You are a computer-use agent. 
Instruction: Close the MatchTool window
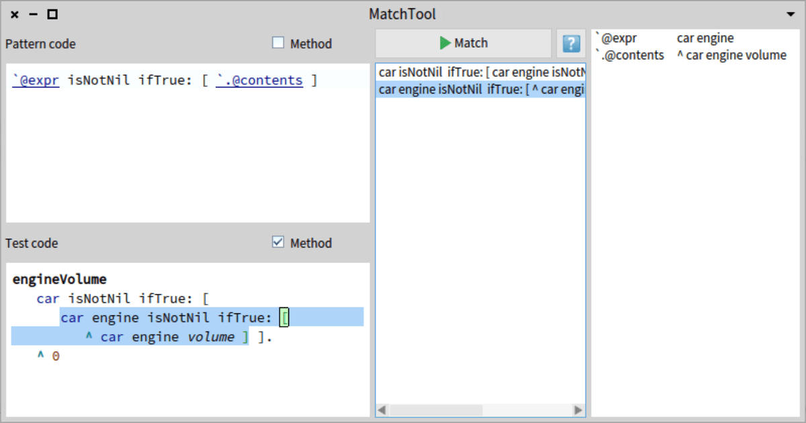coord(15,14)
